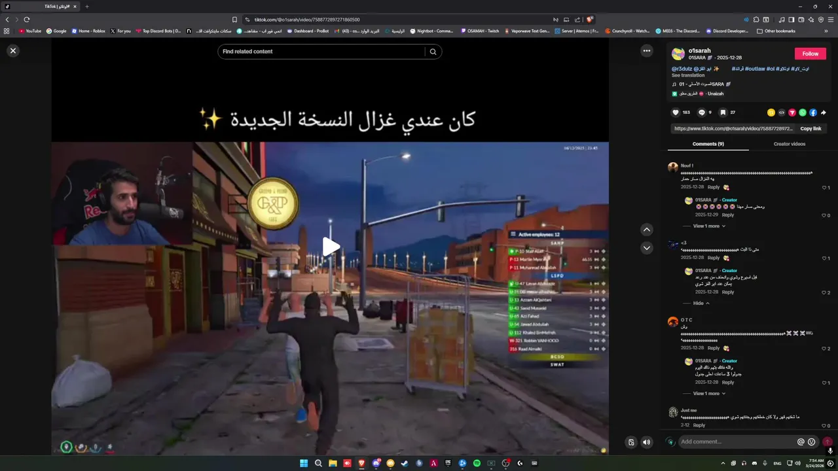Screen dimensions: 838x471
Task: Click the yellow repost icon
Action: point(771,113)
